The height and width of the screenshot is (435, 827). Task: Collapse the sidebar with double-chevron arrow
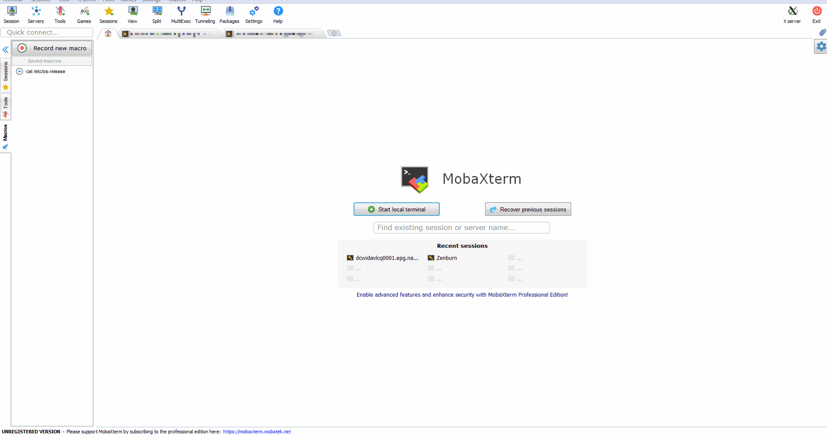click(6, 50)
